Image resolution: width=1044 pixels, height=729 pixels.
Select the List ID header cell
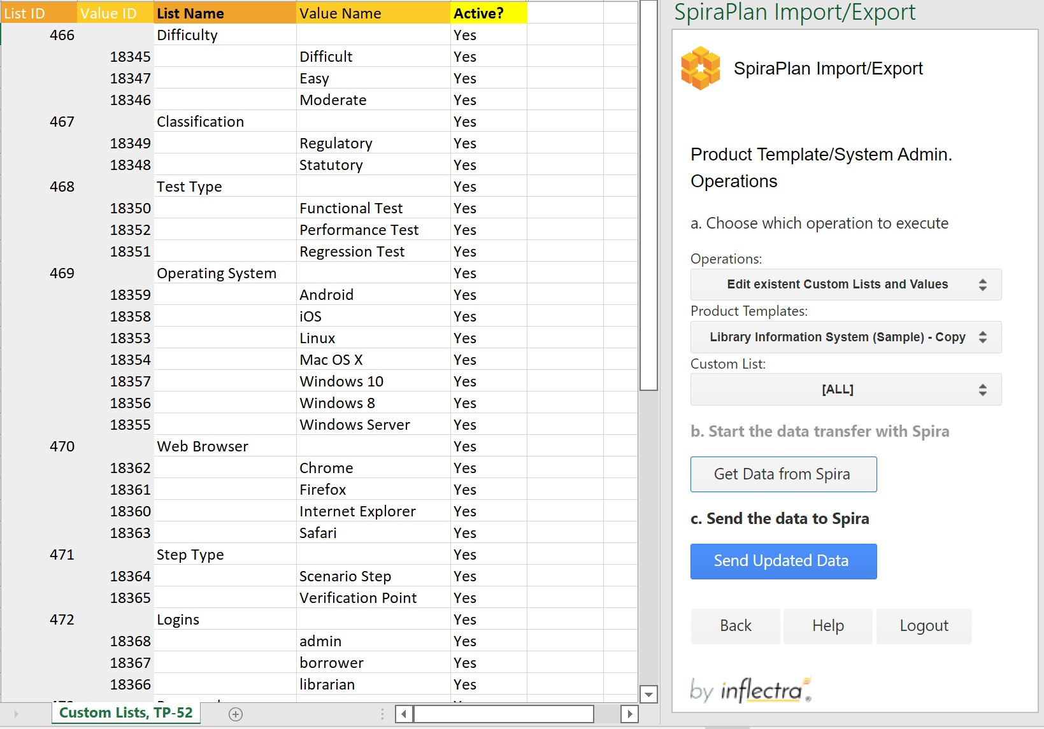point(39,13)
